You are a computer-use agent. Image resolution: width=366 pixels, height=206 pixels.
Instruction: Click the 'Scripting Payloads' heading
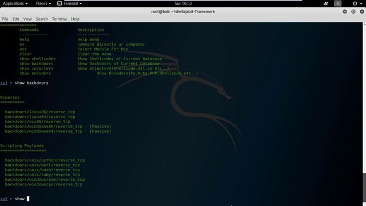[x=22, y=146]
